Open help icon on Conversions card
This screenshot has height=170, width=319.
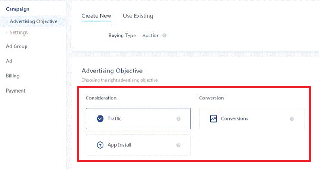pos(292,119)
